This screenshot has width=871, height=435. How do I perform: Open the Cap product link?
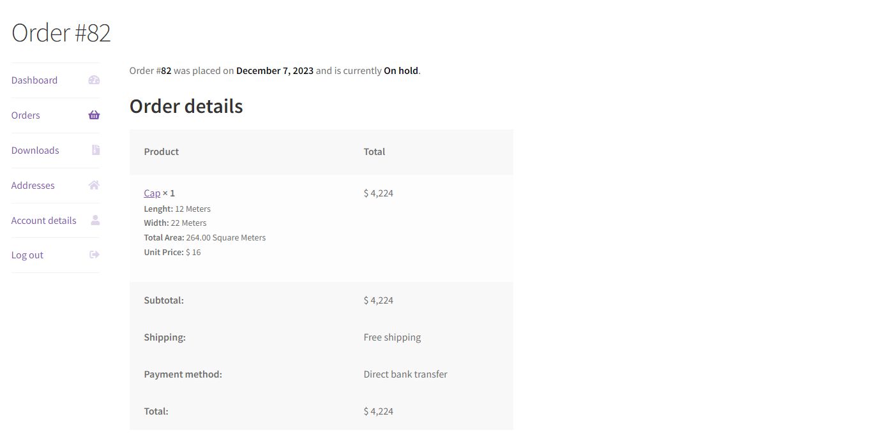coord(152,193)
